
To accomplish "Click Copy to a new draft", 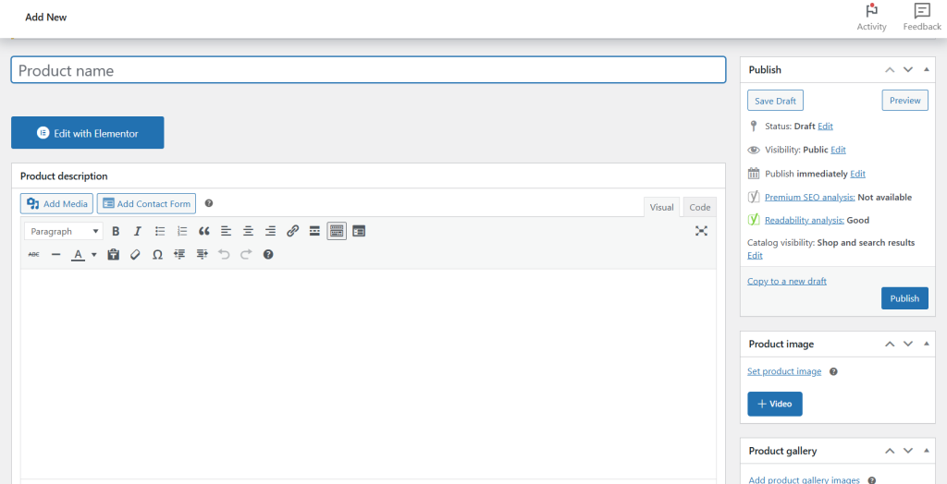I will 787,281.
